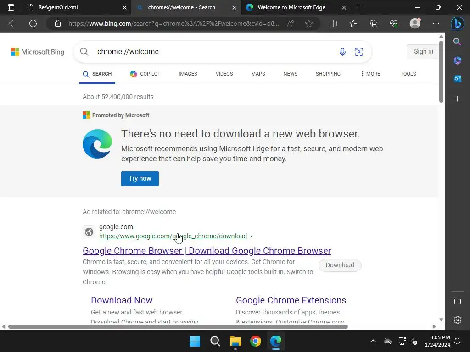Click the Download button for Chrome
470x352 pixels.
point(340,265)
